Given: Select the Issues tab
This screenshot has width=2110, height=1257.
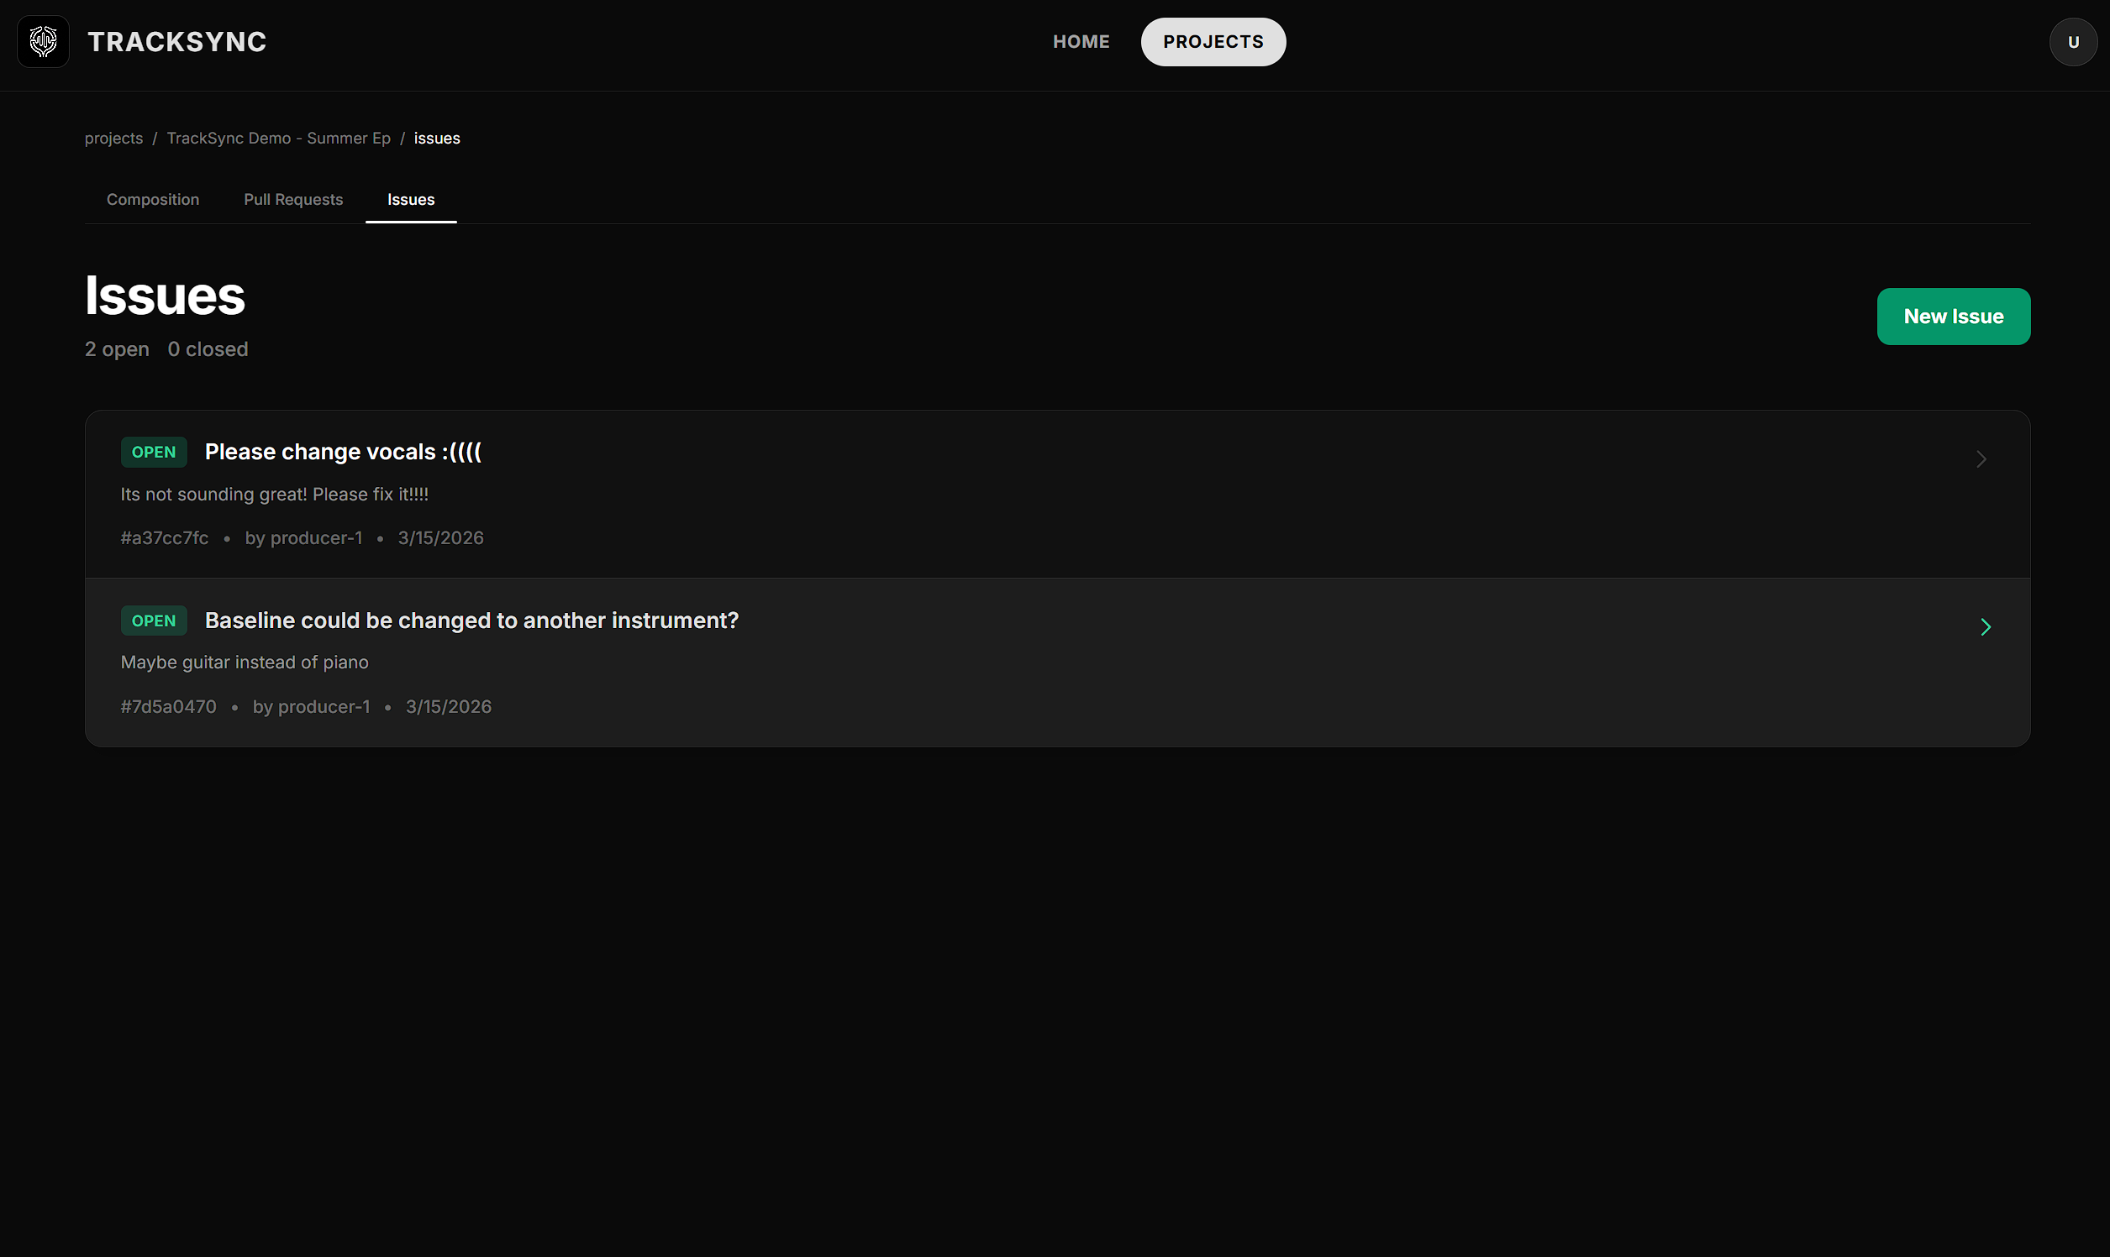Looking at the screenshot, I should point(411,200).
